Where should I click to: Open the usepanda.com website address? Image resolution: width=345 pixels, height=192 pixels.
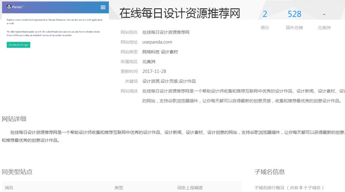(157, 42)
